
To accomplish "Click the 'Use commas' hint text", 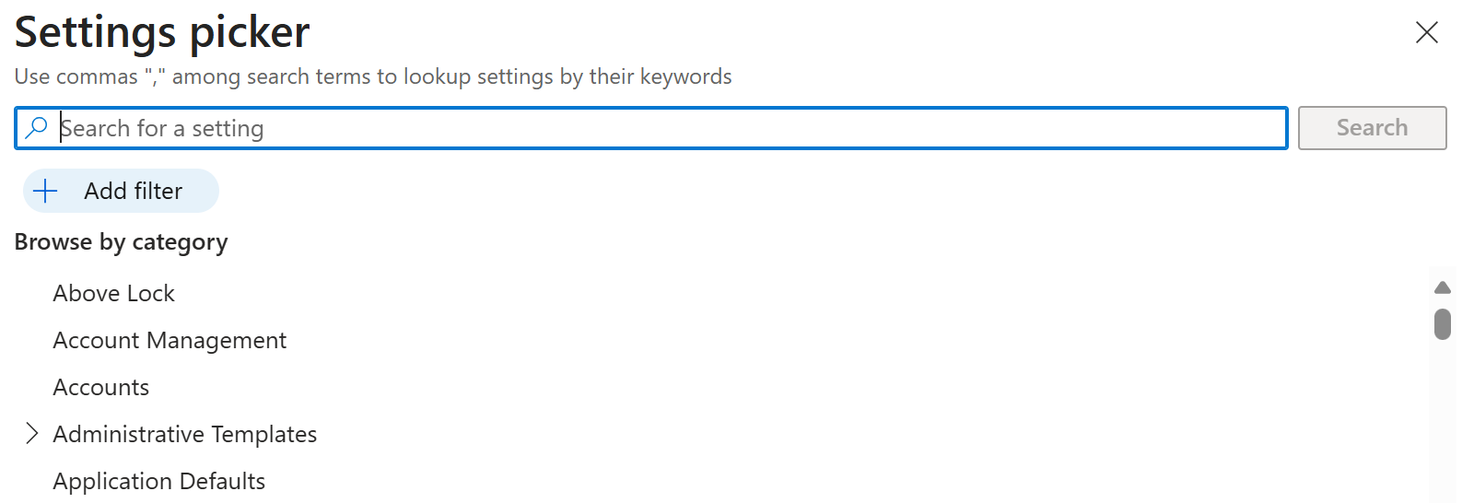I will pyautogui.click(x=76, y=76).
